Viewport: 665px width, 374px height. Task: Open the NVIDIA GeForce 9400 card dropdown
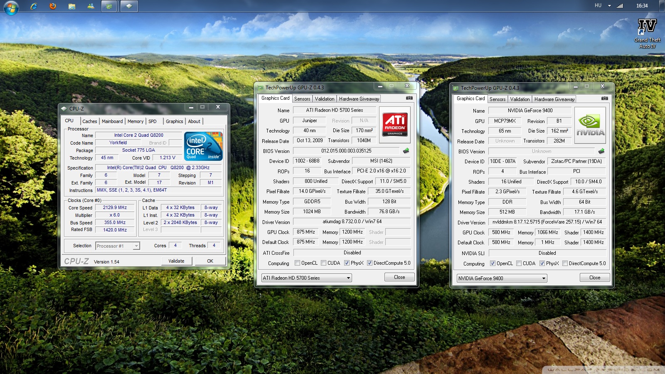coord(502,278)
